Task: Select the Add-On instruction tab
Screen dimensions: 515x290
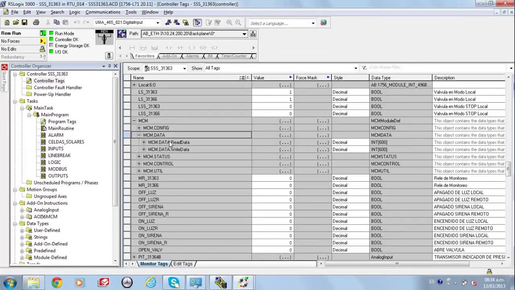Action: coord(170,56)
